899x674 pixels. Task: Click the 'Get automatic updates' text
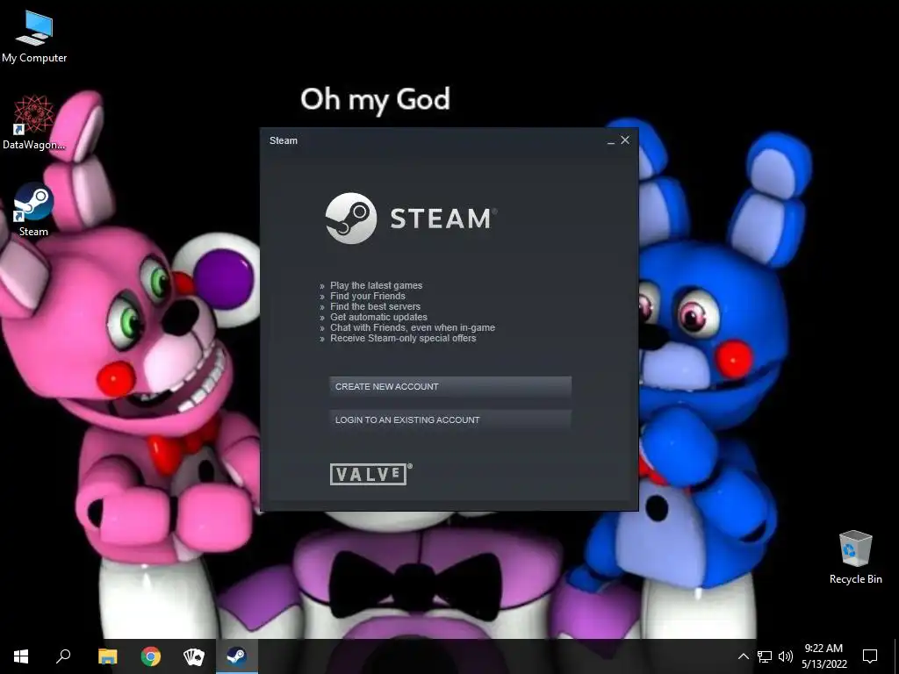(x=378, y=317)
